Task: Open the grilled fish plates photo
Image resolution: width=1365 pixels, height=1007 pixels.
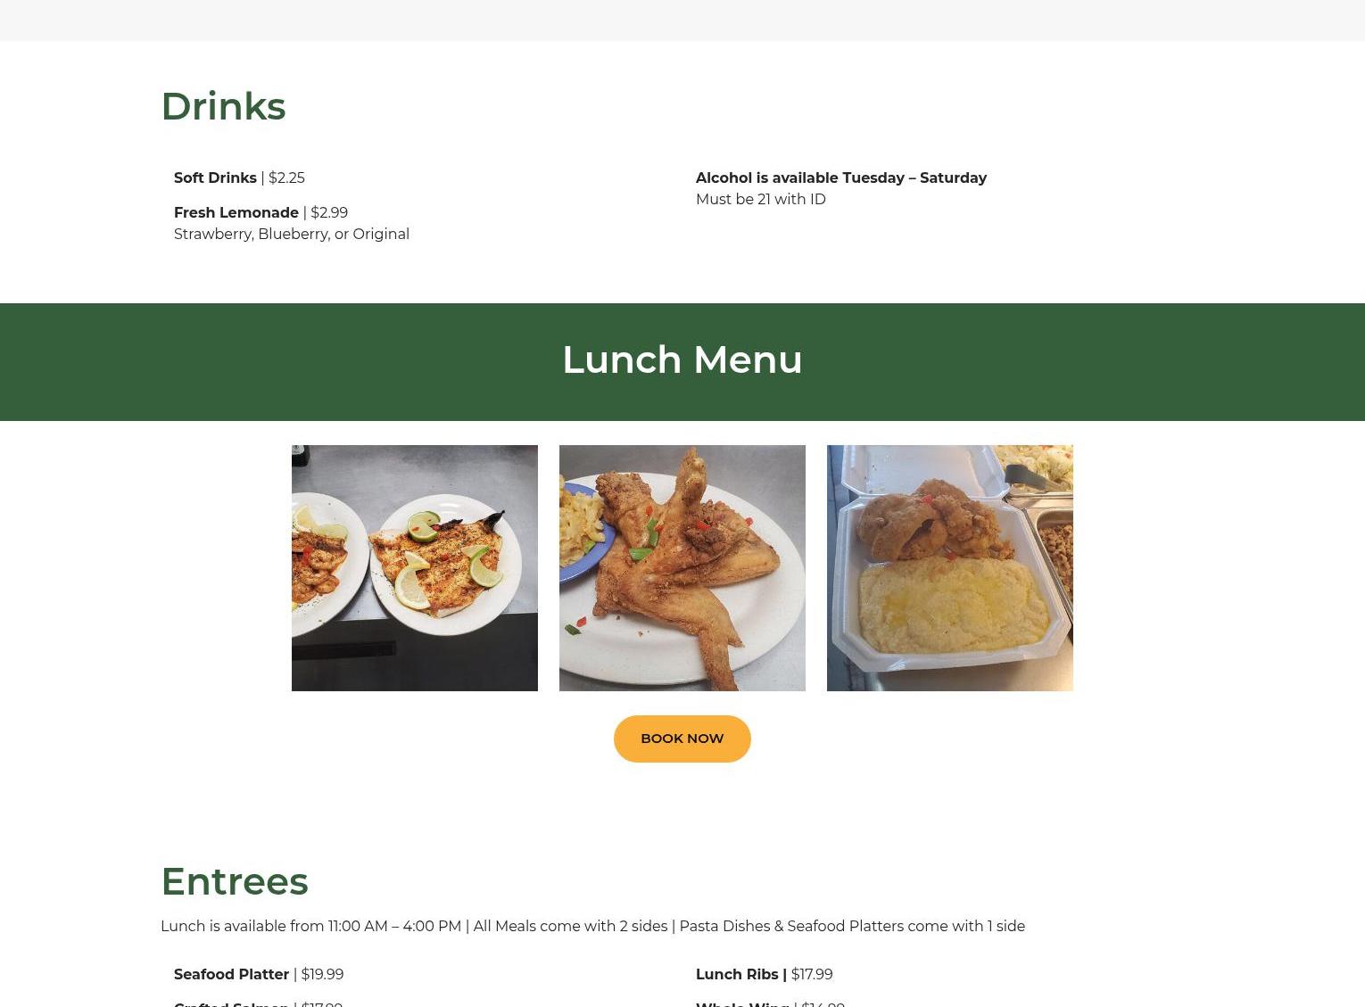Action: 415,568
